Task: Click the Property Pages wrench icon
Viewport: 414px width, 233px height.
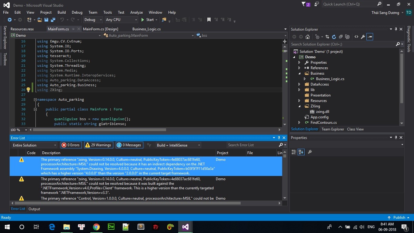Action: pos(310,152)
